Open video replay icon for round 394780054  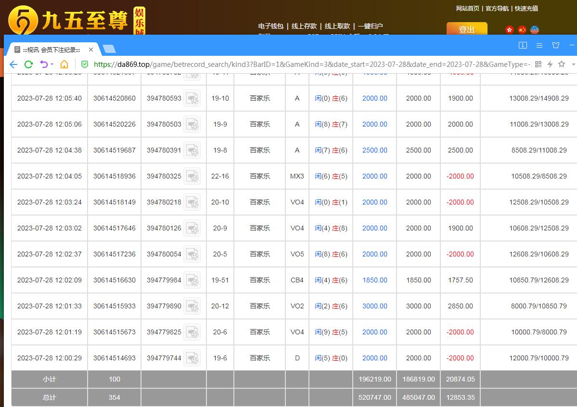click(x=192, y=254)
